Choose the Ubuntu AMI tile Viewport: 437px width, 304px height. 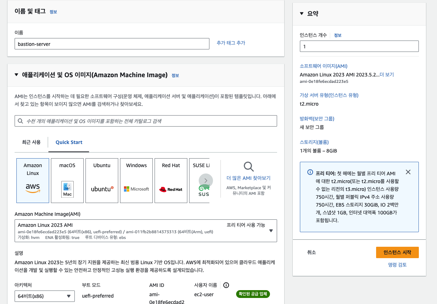pyautogui.click(x=102, y=181)
